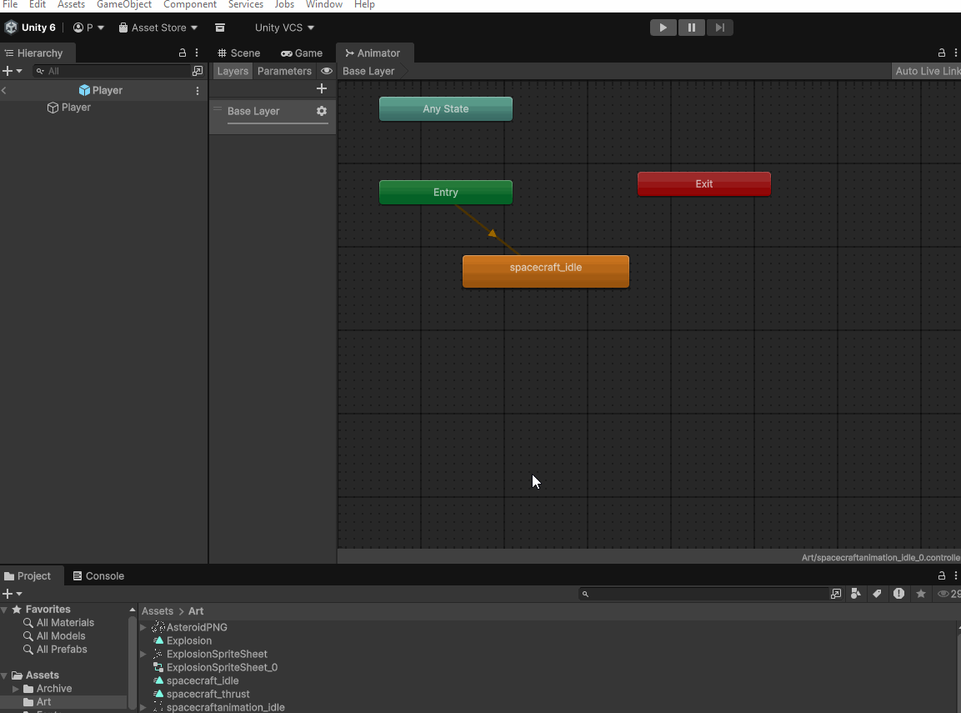Screen dimensions: 961x713
Task: Open the Project create plus dropdown
Action: (13, 594)
